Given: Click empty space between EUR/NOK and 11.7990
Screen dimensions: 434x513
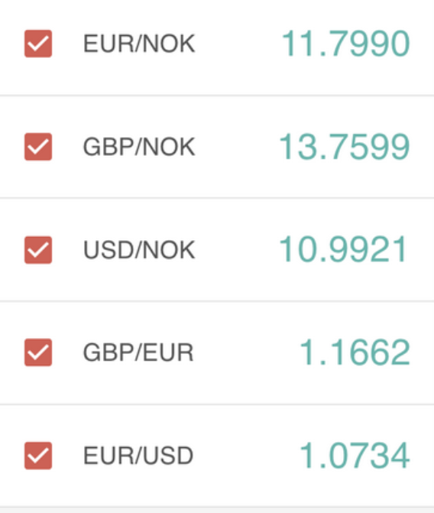Looking at the screenshot, I should pyautogui.click(x=238, y=44).
